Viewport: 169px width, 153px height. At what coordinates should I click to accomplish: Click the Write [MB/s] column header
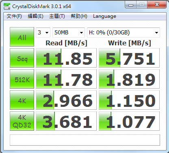[130, 43]
